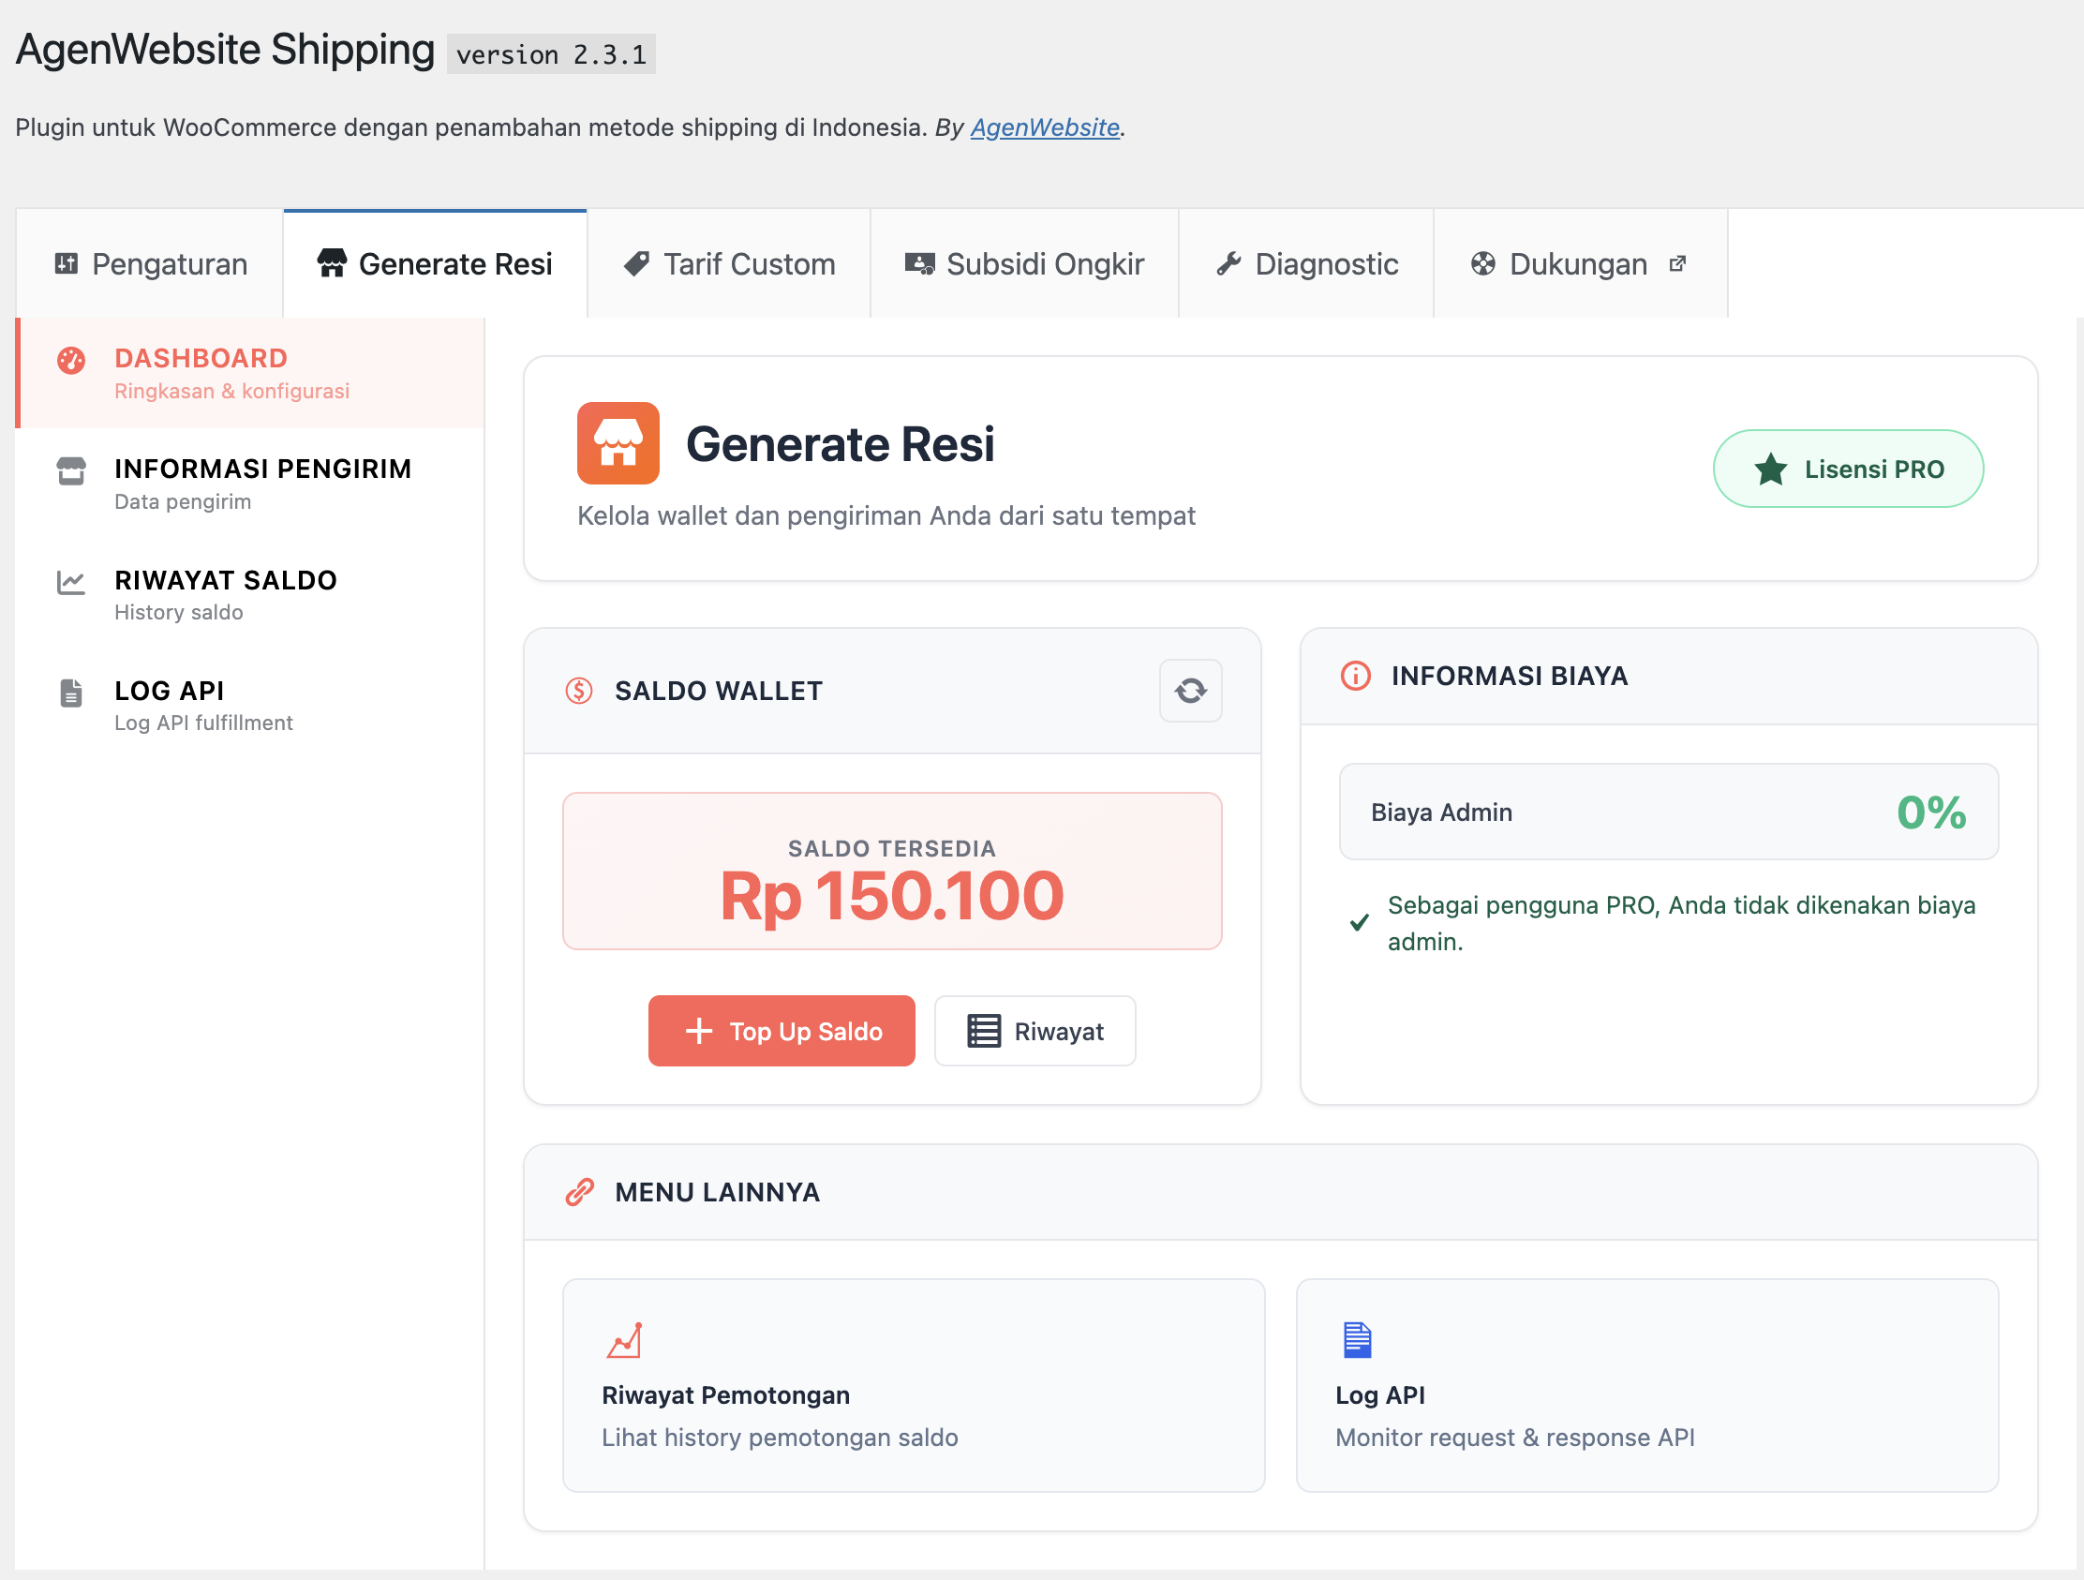Click the orange Generate Resi store icon

618,443
